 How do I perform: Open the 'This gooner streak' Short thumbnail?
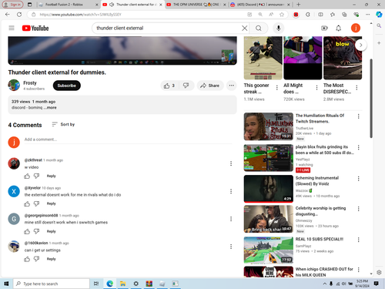263,58
